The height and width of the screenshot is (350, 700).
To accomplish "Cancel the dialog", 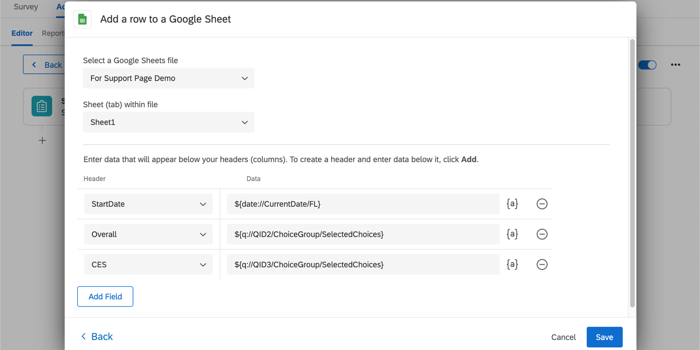I will click(x=563, y=337).
